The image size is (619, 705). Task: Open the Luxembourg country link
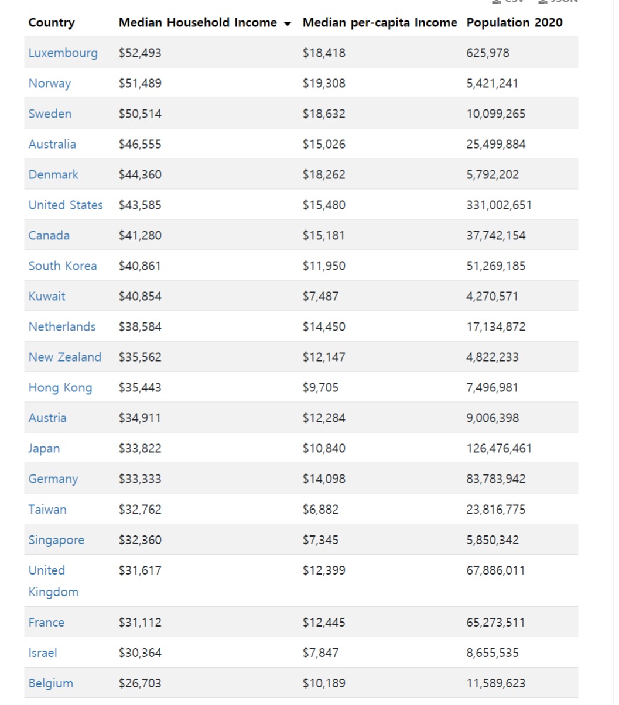63,53
